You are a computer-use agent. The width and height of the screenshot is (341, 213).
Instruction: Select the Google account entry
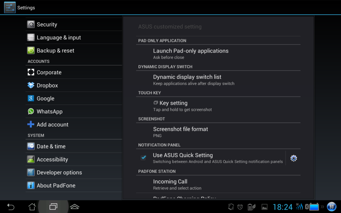(74, 98)
